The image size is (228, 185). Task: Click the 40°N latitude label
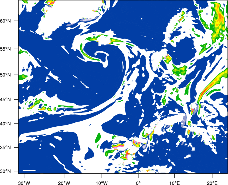(5, 124)
